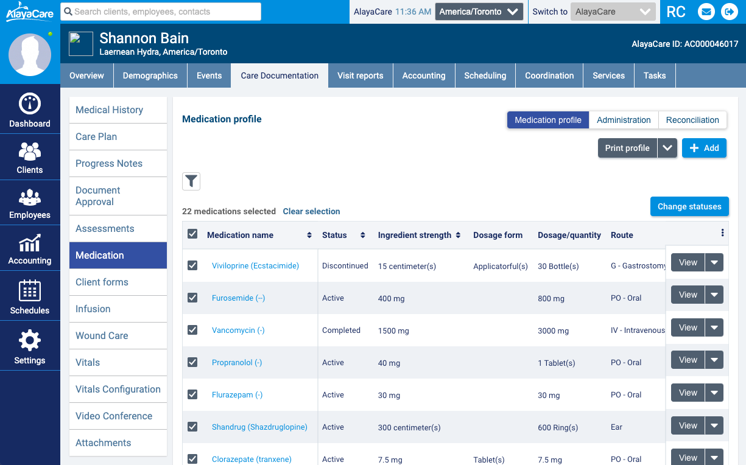
Task: Open table column options kebab menu
Action: pos(722,233)
